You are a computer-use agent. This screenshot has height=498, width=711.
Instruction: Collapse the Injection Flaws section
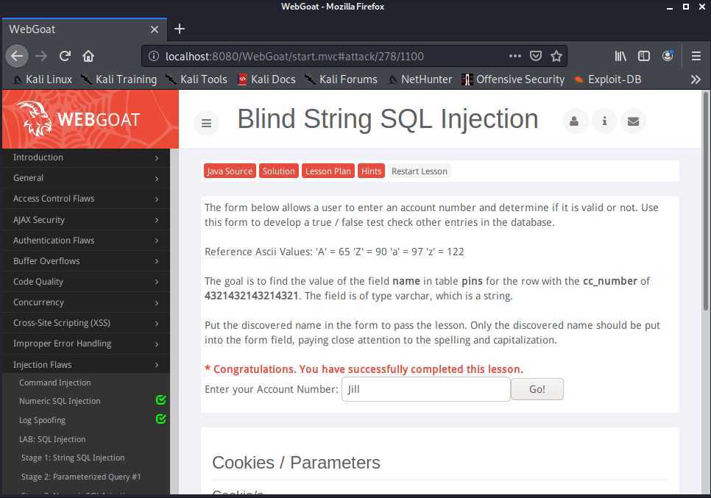pos(86,364)
